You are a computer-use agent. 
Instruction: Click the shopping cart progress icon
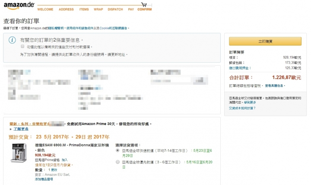[x=144, y=5]
